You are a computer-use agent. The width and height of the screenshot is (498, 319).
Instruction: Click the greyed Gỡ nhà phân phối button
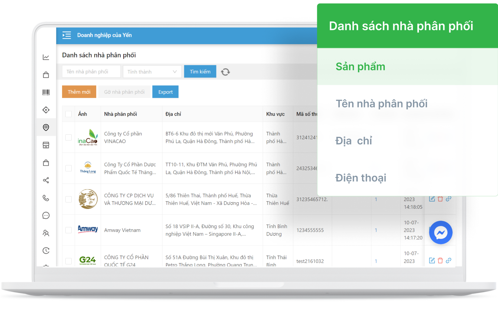point(124,92)
